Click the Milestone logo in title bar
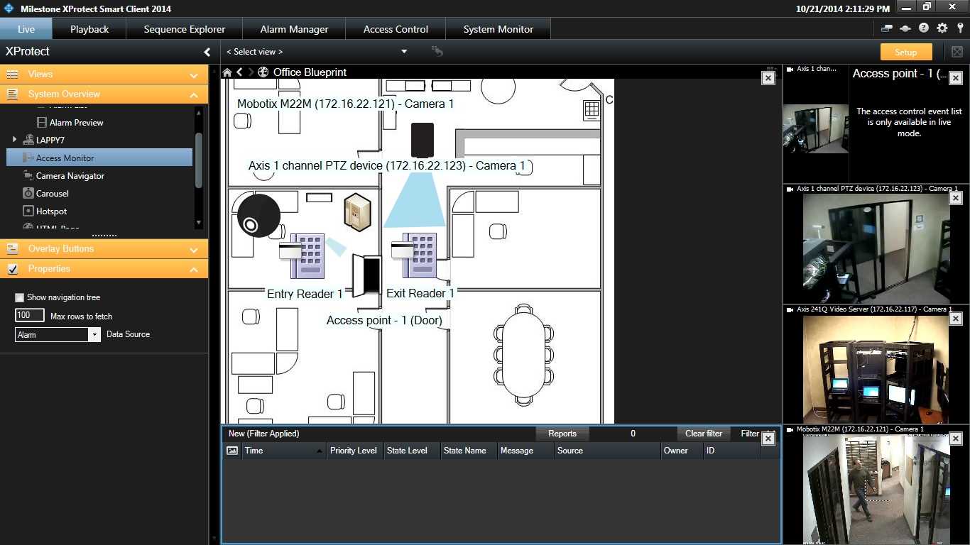This screenshot has height=545, width=970. point(9,9)
